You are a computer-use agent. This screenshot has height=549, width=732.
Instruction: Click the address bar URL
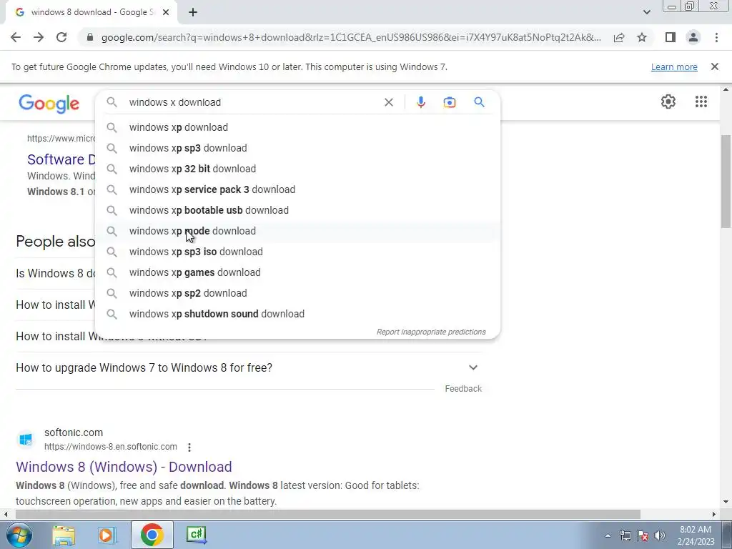(351, 37)
